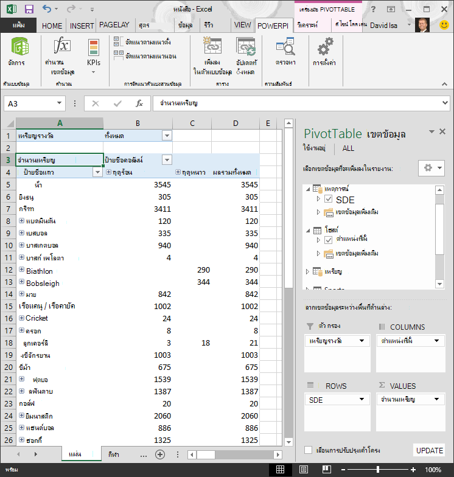Click the UPDATE button in field list

[430, 450]
